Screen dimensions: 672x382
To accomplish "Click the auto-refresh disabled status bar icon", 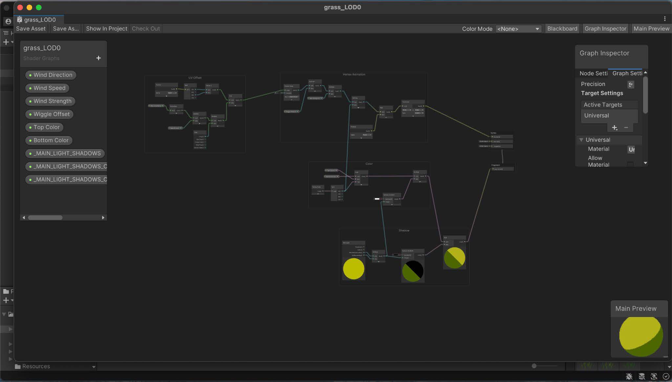I will 654,376.
